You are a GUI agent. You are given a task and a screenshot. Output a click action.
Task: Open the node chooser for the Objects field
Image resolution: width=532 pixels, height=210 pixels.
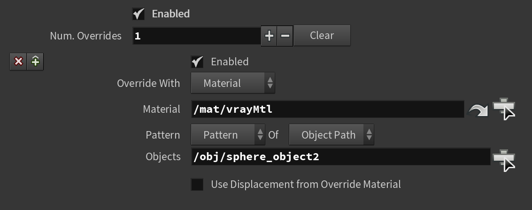point(504,161)
